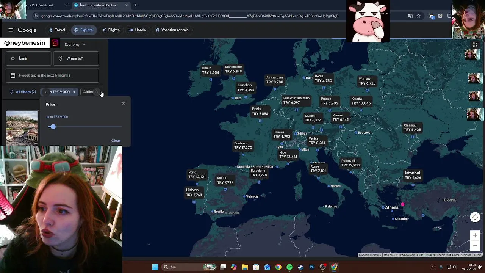485x273 pixels.
Task: Show previous filter chips with left chevron
Action: click(46, 92)
